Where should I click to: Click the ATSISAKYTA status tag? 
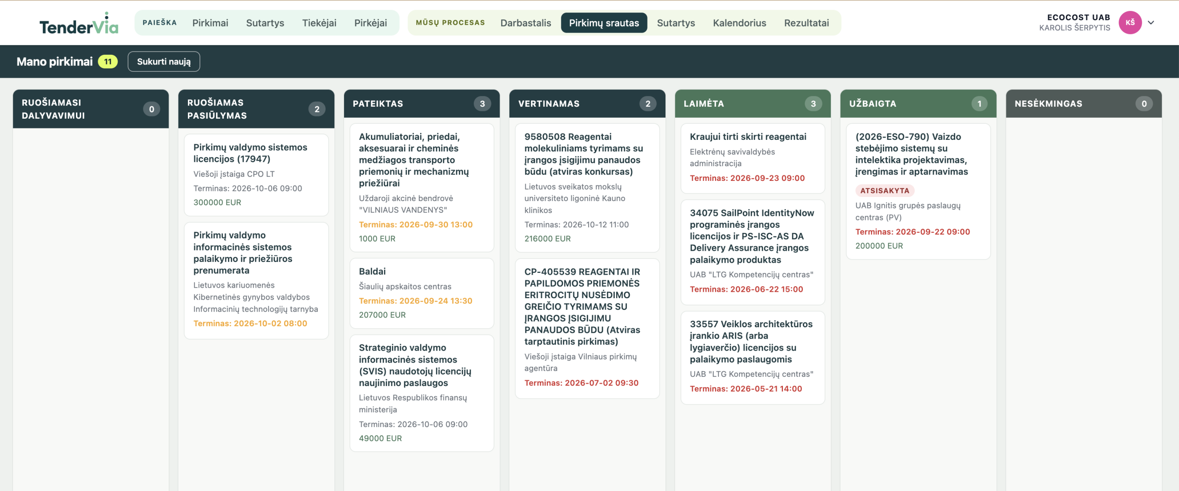click(x=885, y=191)
